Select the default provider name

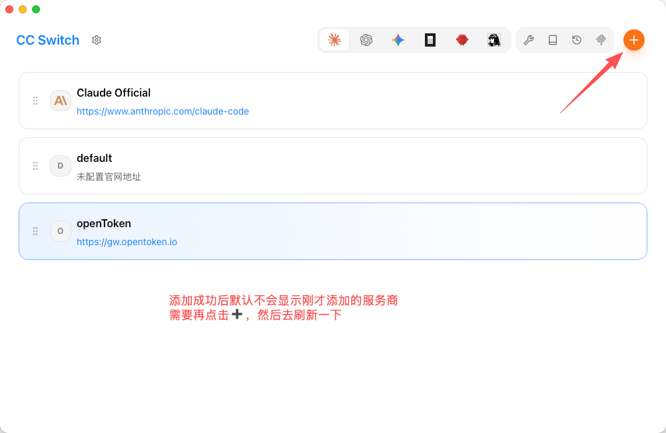[x=95, y=158]
